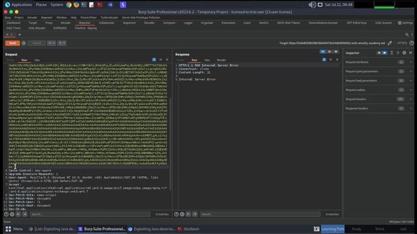Select Render view in Response panel

click(222, 60)
